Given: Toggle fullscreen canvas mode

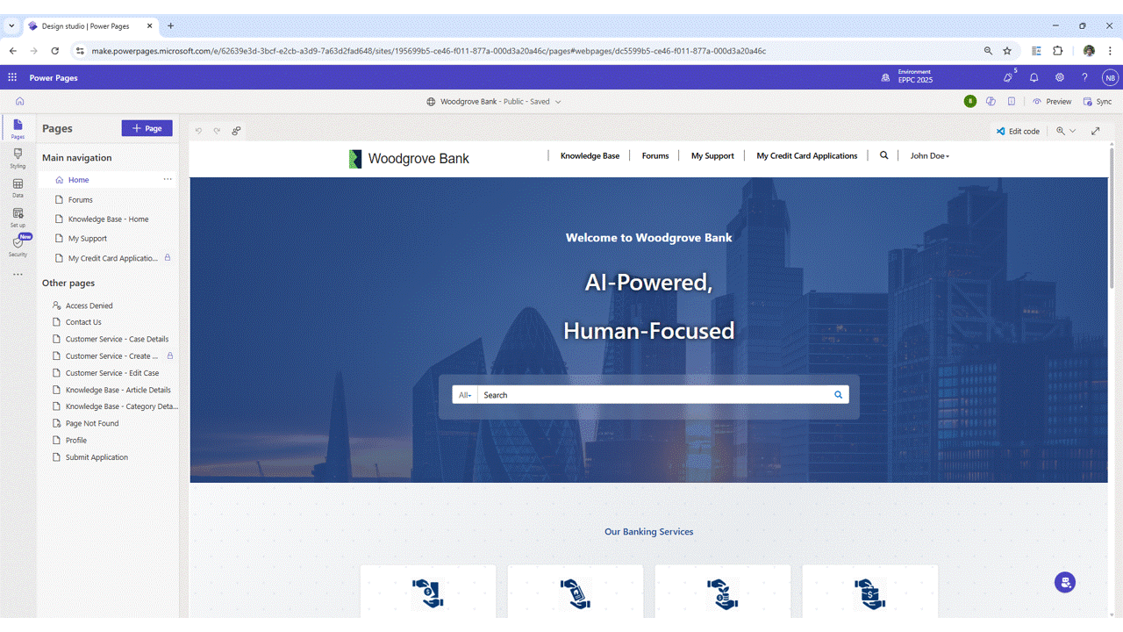Looking at the screenshot, I should [1095, 131].
